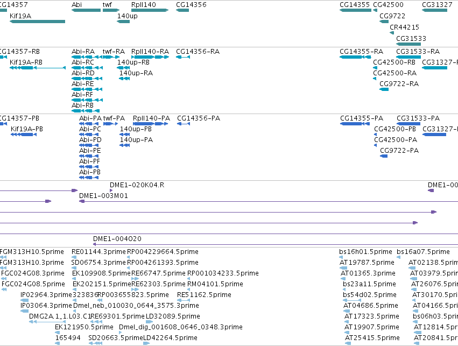The width and height of the screenshot is (458, 346).
Task: Select the DME1-020K04.R clone label
Action: coord(137,185)
